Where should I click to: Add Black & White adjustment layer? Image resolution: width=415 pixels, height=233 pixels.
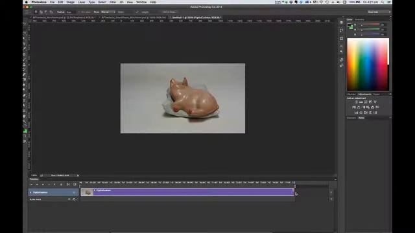pyautogui.click(x=363, y=107)
